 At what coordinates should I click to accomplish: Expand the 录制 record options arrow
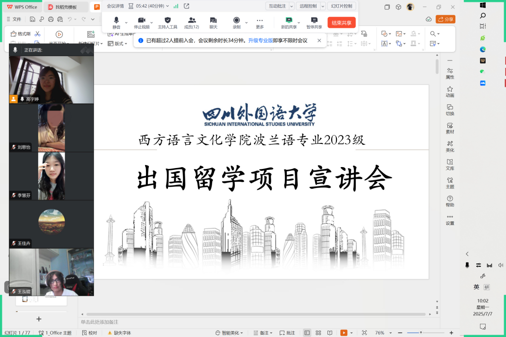tap(247, 22)
